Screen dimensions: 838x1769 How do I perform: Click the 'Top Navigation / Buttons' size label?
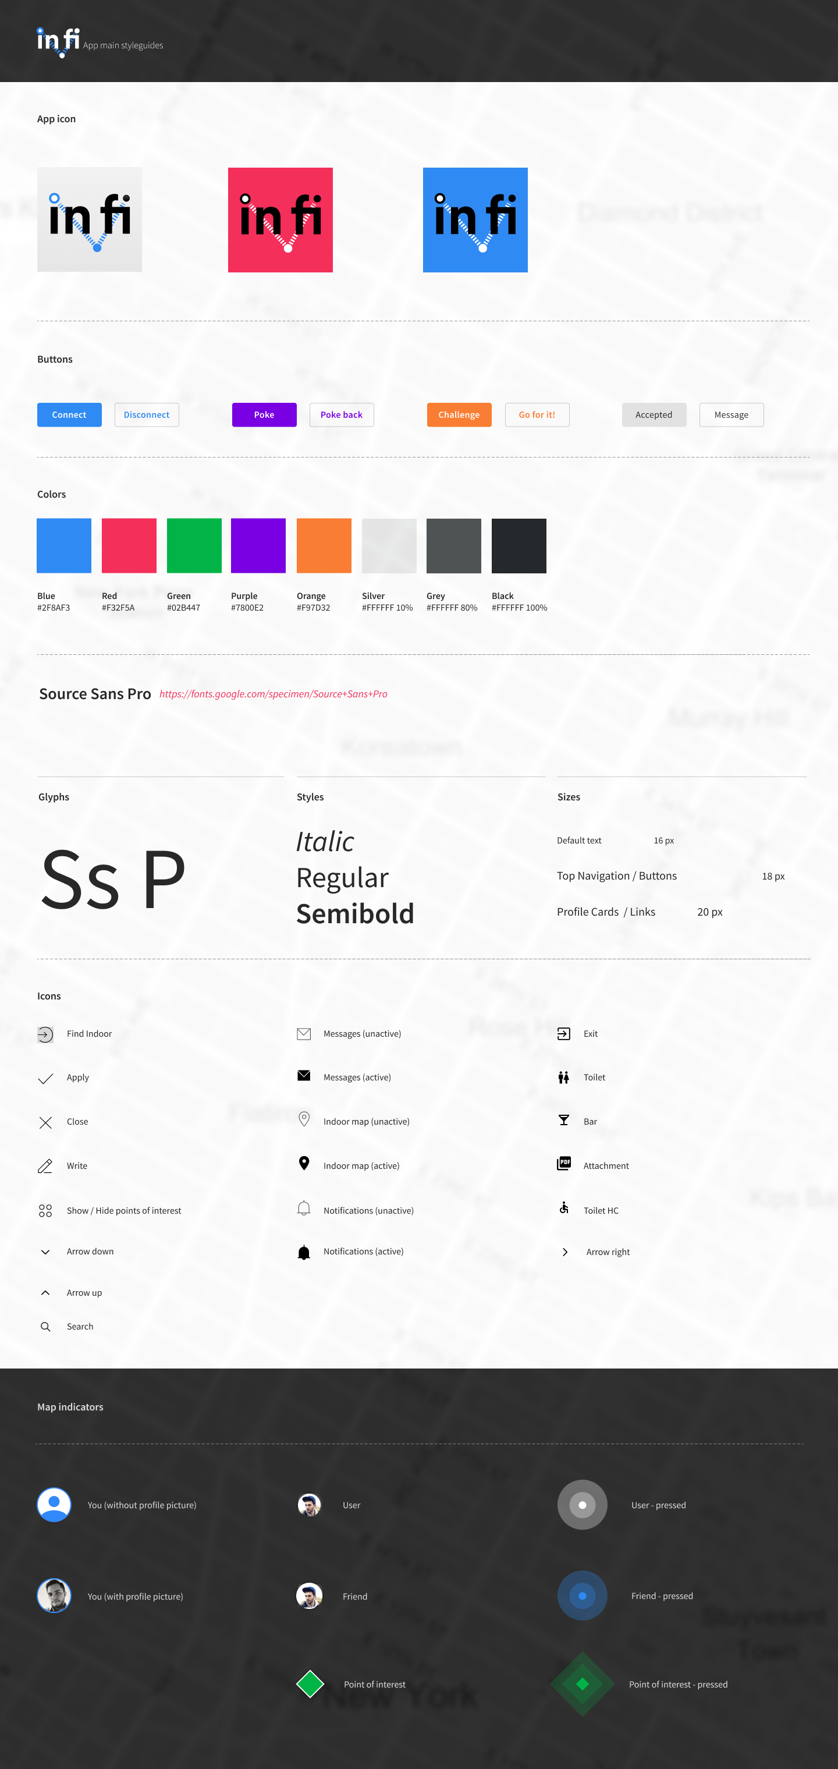pyautogui.click(x=617, y=876)
